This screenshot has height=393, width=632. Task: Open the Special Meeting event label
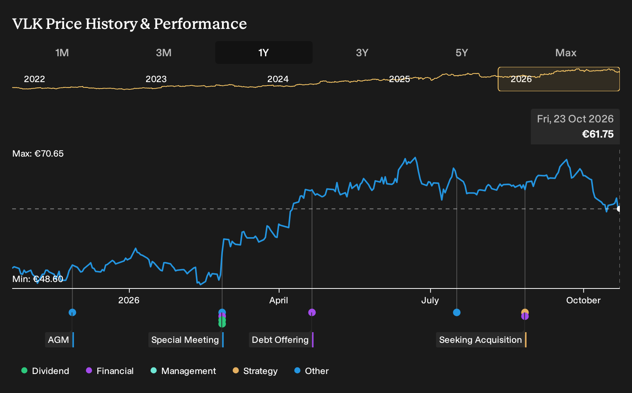point(186,340)
